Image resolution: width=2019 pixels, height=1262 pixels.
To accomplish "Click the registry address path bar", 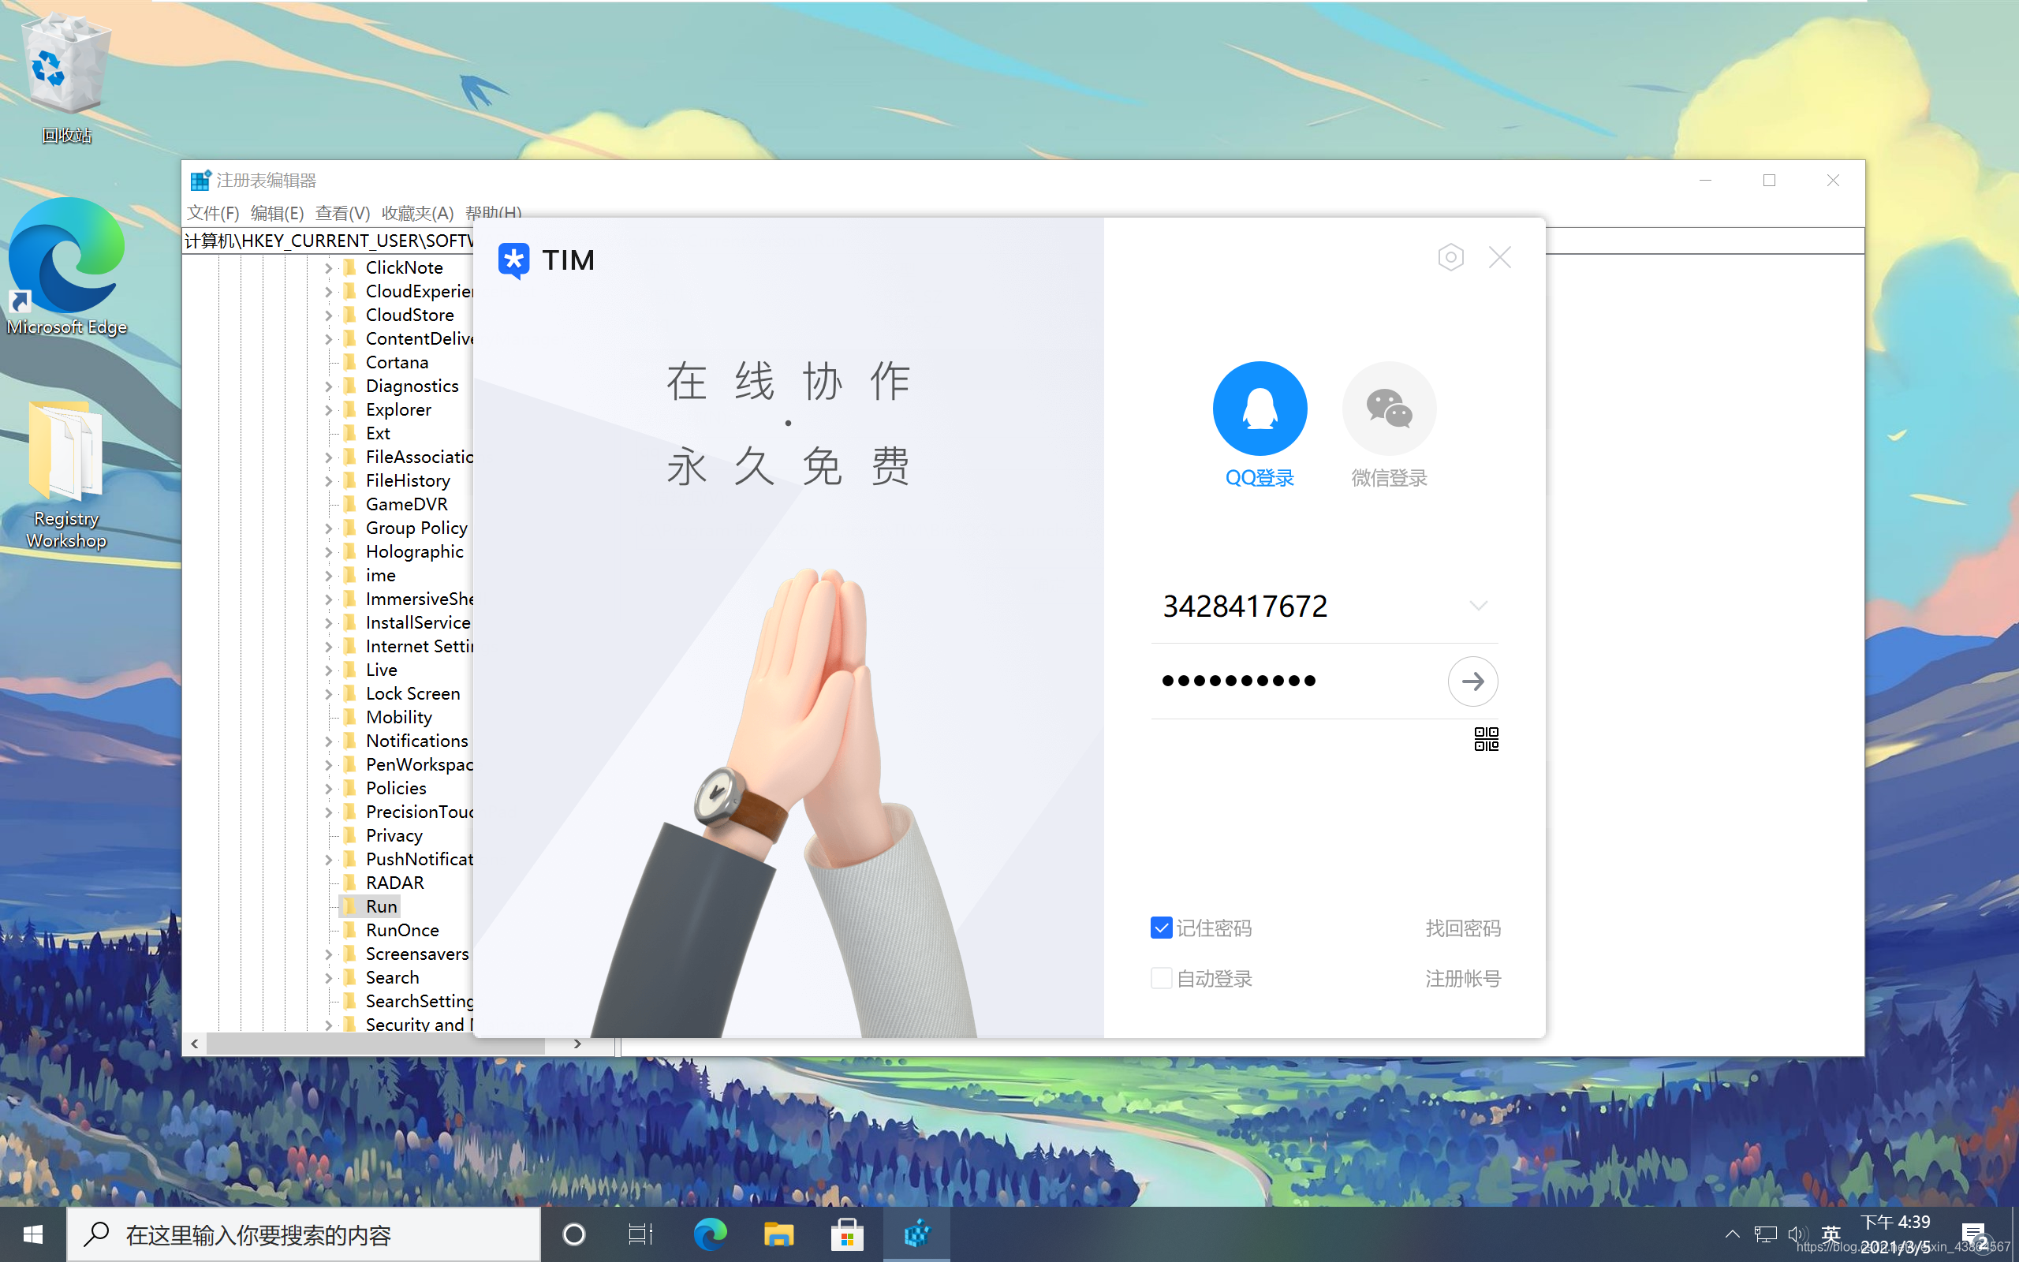I will (328, 241).
